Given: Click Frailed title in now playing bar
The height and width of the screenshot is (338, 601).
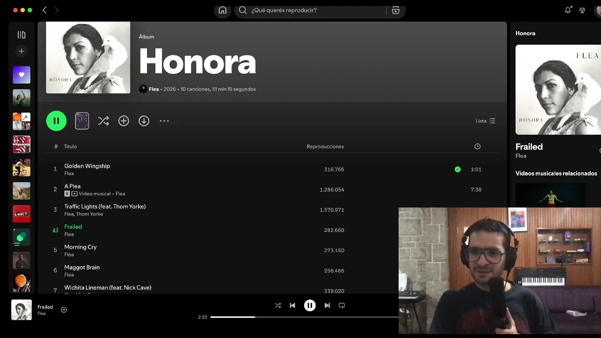Looking at the screenshot, I should pyautogui.click(x=45, y=307).
